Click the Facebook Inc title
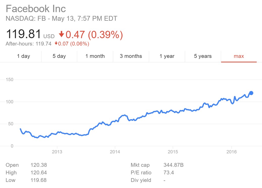 click(36, 9)
